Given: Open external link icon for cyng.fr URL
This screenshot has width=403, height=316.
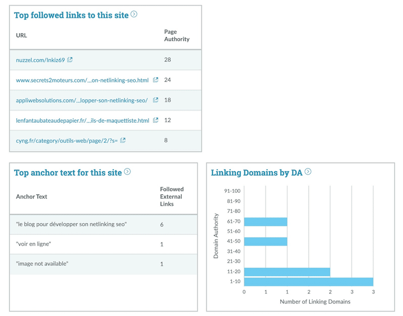Looking at the screenshot, I should pos(123,140).
